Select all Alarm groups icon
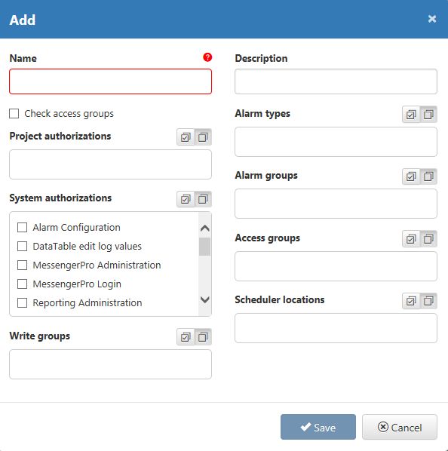 point(411,176)
